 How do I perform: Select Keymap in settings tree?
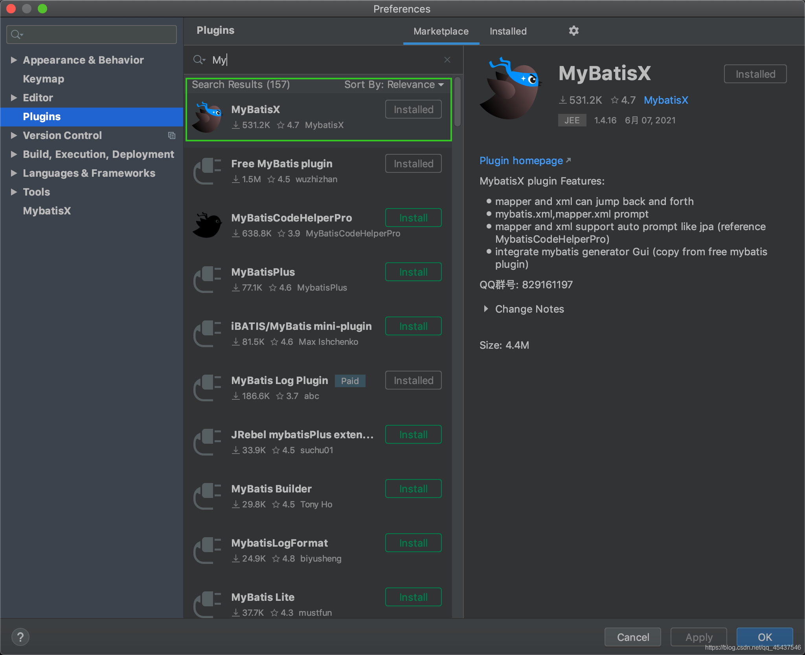tap(44, 79)
